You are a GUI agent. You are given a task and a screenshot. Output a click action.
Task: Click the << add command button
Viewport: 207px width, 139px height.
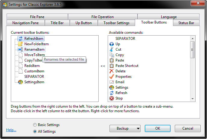click(103, 66)
